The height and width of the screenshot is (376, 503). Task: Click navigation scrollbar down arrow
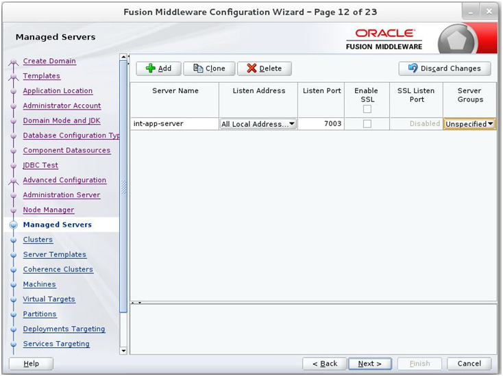click(x=123, y=351)
